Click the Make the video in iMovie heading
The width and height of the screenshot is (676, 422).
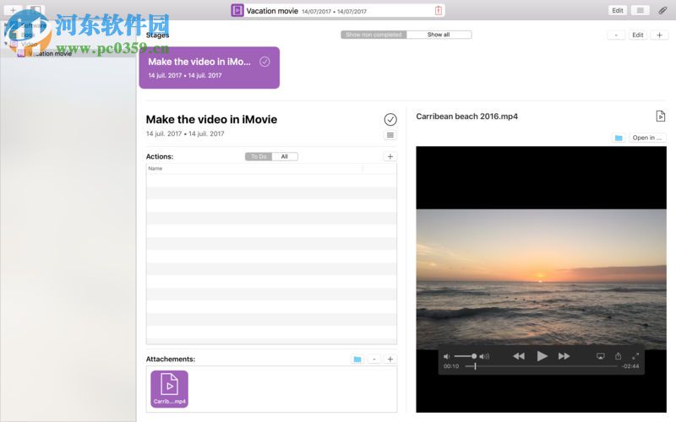pos(211,119)
